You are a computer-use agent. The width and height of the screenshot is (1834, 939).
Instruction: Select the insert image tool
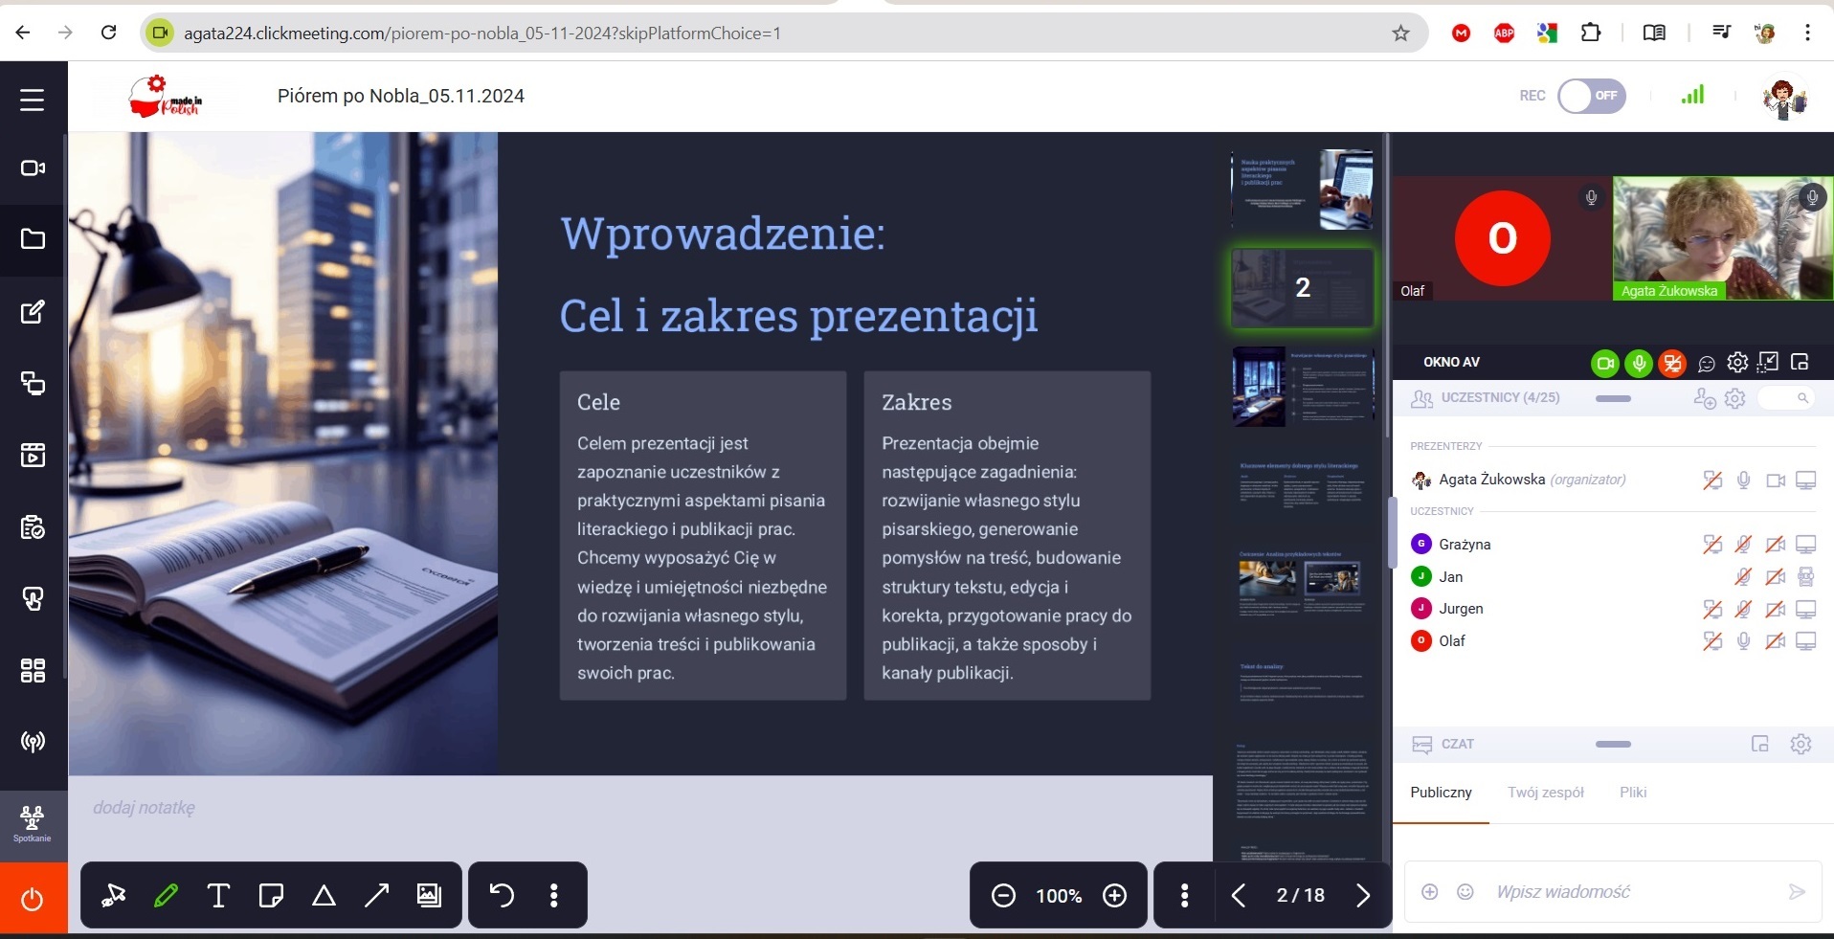click(429, 896)
